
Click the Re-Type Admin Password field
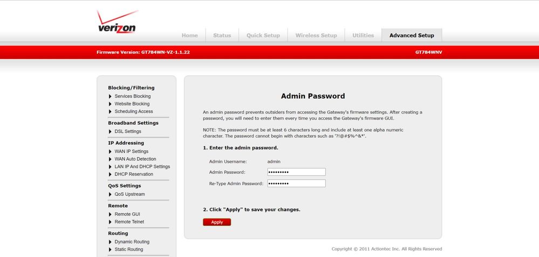(x=296, y=184)
